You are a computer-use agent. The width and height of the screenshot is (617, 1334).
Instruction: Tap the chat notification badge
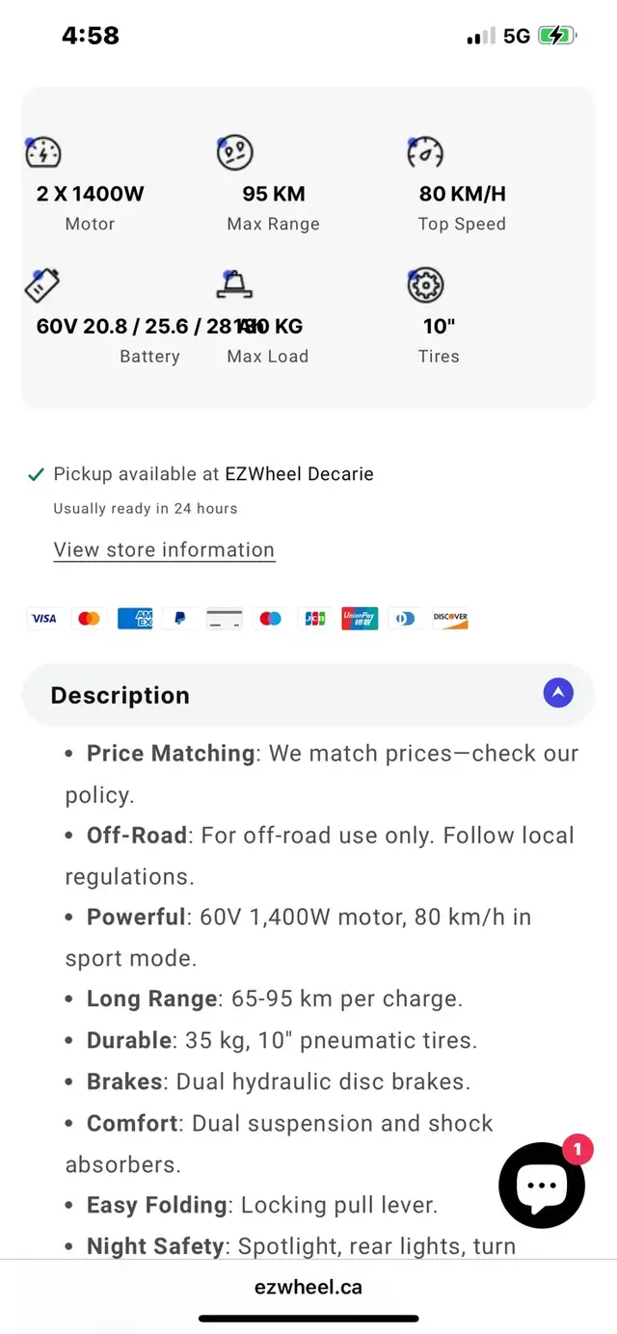(577, 1149)
